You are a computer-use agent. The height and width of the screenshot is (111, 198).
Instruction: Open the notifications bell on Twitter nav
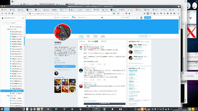(74, 18)
